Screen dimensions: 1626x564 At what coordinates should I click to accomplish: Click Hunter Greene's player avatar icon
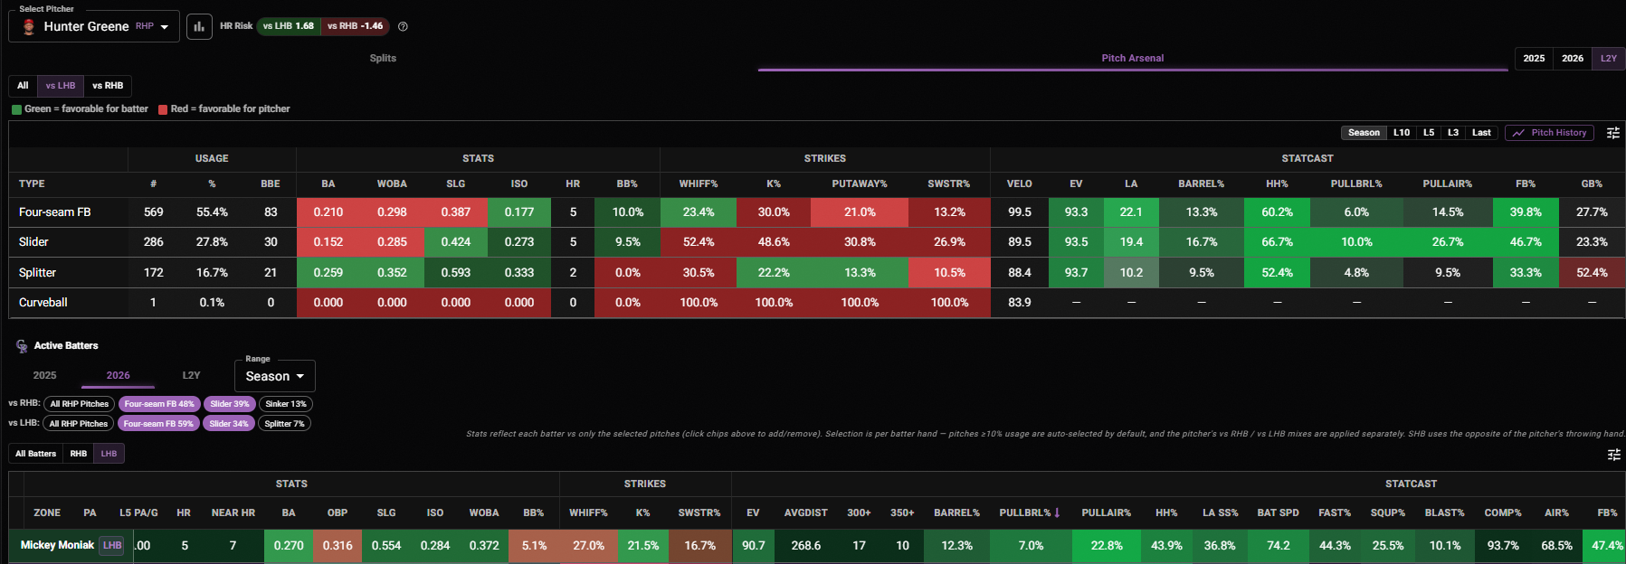[x=29, y=27]
